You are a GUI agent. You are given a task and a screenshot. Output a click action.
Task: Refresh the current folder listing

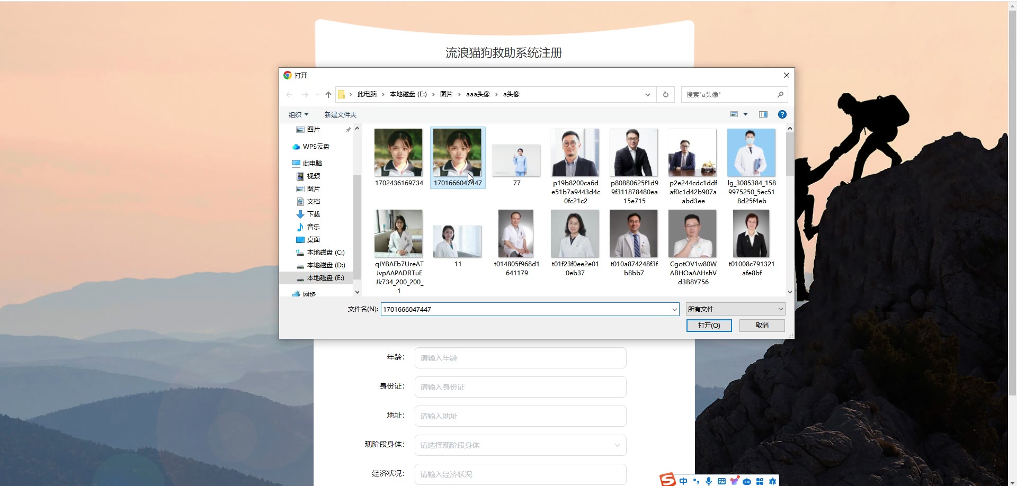[x=666, y=95]
